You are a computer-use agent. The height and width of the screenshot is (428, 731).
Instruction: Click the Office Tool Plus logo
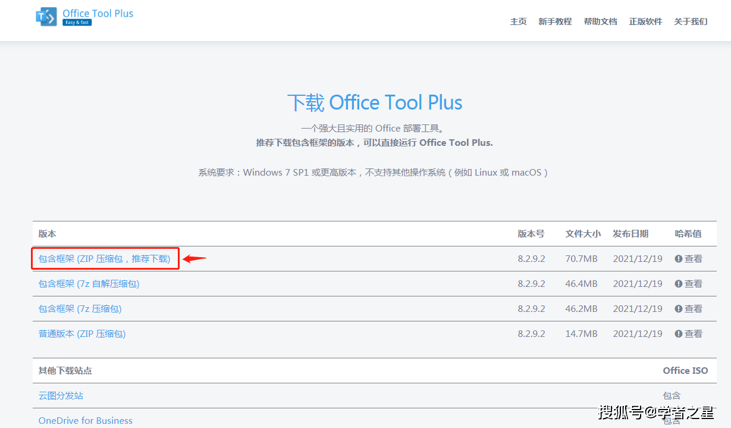pyautogui.click(x=84, y=17)
